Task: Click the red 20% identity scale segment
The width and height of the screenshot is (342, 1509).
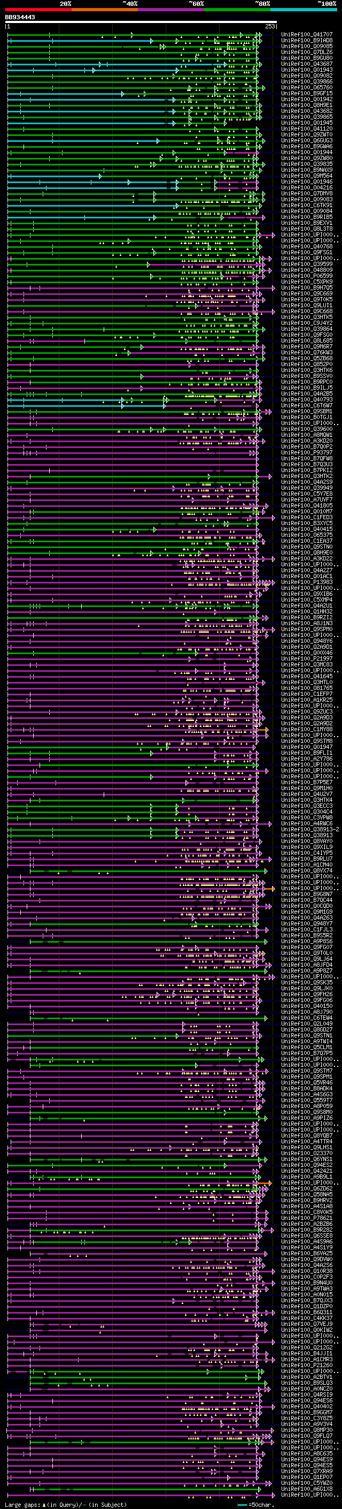Action: coord(38,10)
